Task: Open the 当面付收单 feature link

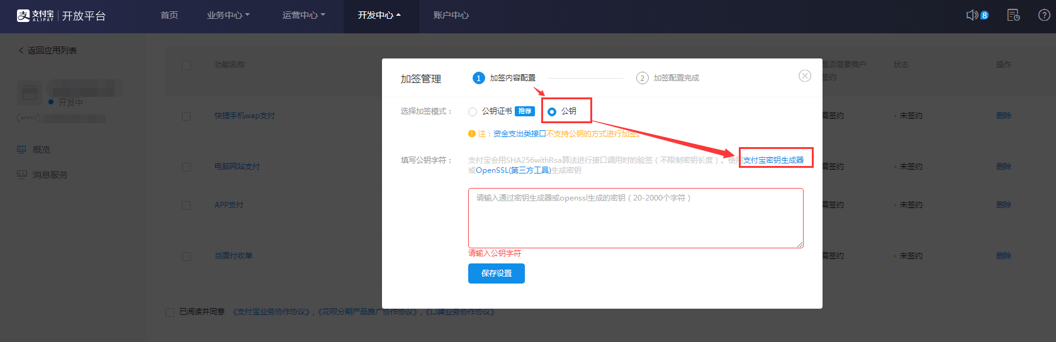Action: 233,256
